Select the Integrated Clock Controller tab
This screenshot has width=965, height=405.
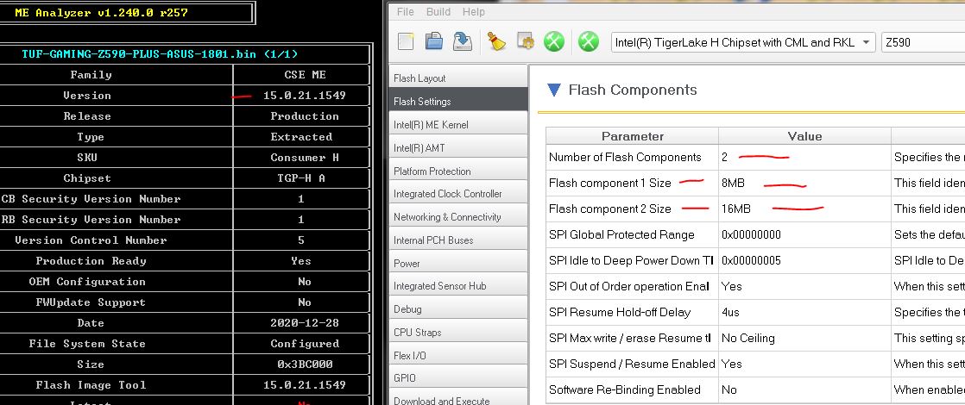(x=458, y=194)
